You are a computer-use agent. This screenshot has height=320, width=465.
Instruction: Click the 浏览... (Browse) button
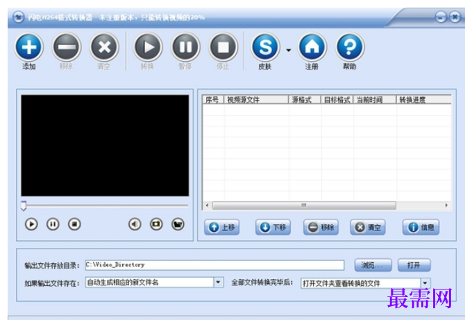pos(373,265)
